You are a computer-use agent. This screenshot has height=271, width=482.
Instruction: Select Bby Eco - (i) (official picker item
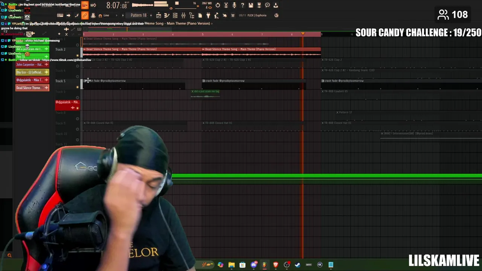32,72
